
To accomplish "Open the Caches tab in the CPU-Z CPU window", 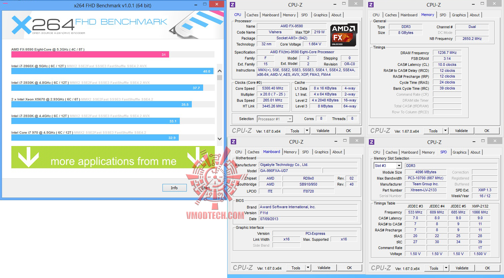I will 253,15.
